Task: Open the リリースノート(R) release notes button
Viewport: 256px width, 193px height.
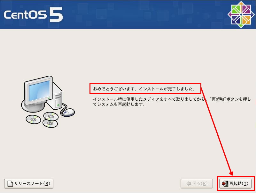Action: [x=29, y=184]
